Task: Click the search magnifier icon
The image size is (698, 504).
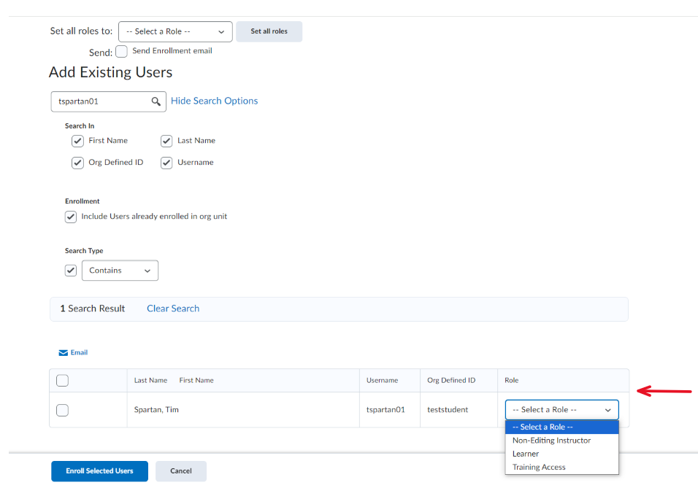Action: [155, 101]
